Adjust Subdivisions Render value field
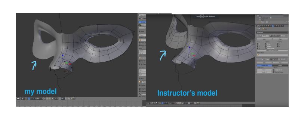The height and width of the screenshot is (139, 299). [x=264, y=72]
